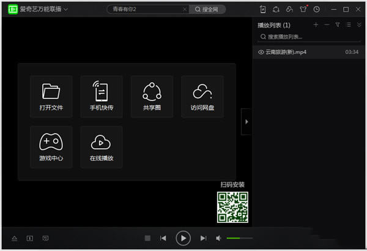Image resolution: width=367 pixels, height=251 pixels.
Task: Select the 云南旅游(新).mp4 playlist entry
Action: click(x=309, y=52)
